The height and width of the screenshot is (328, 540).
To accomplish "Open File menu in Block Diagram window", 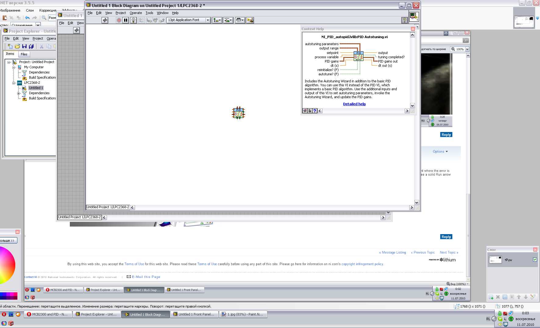I will pos(90,13).
